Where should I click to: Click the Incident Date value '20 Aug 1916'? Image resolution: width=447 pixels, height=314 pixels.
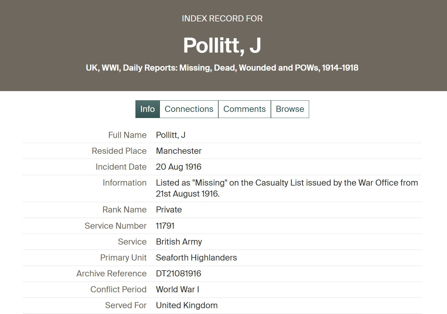pyautogui.click(x=179, y=167)
